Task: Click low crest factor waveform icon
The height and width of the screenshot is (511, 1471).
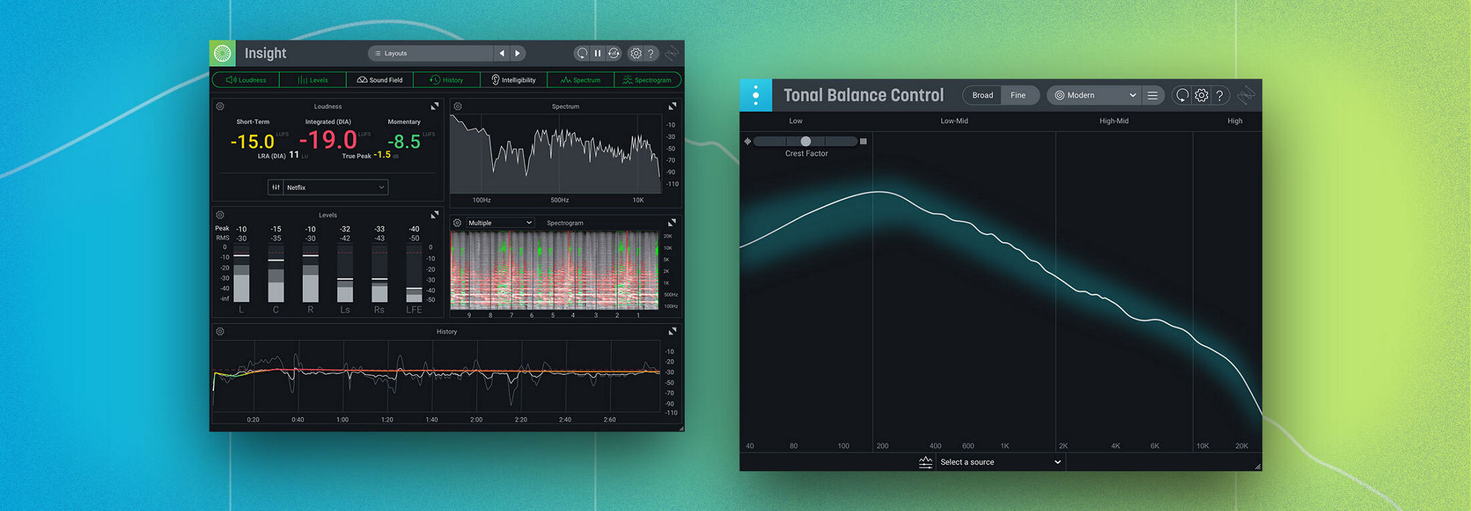Action: tap(747, 141)
